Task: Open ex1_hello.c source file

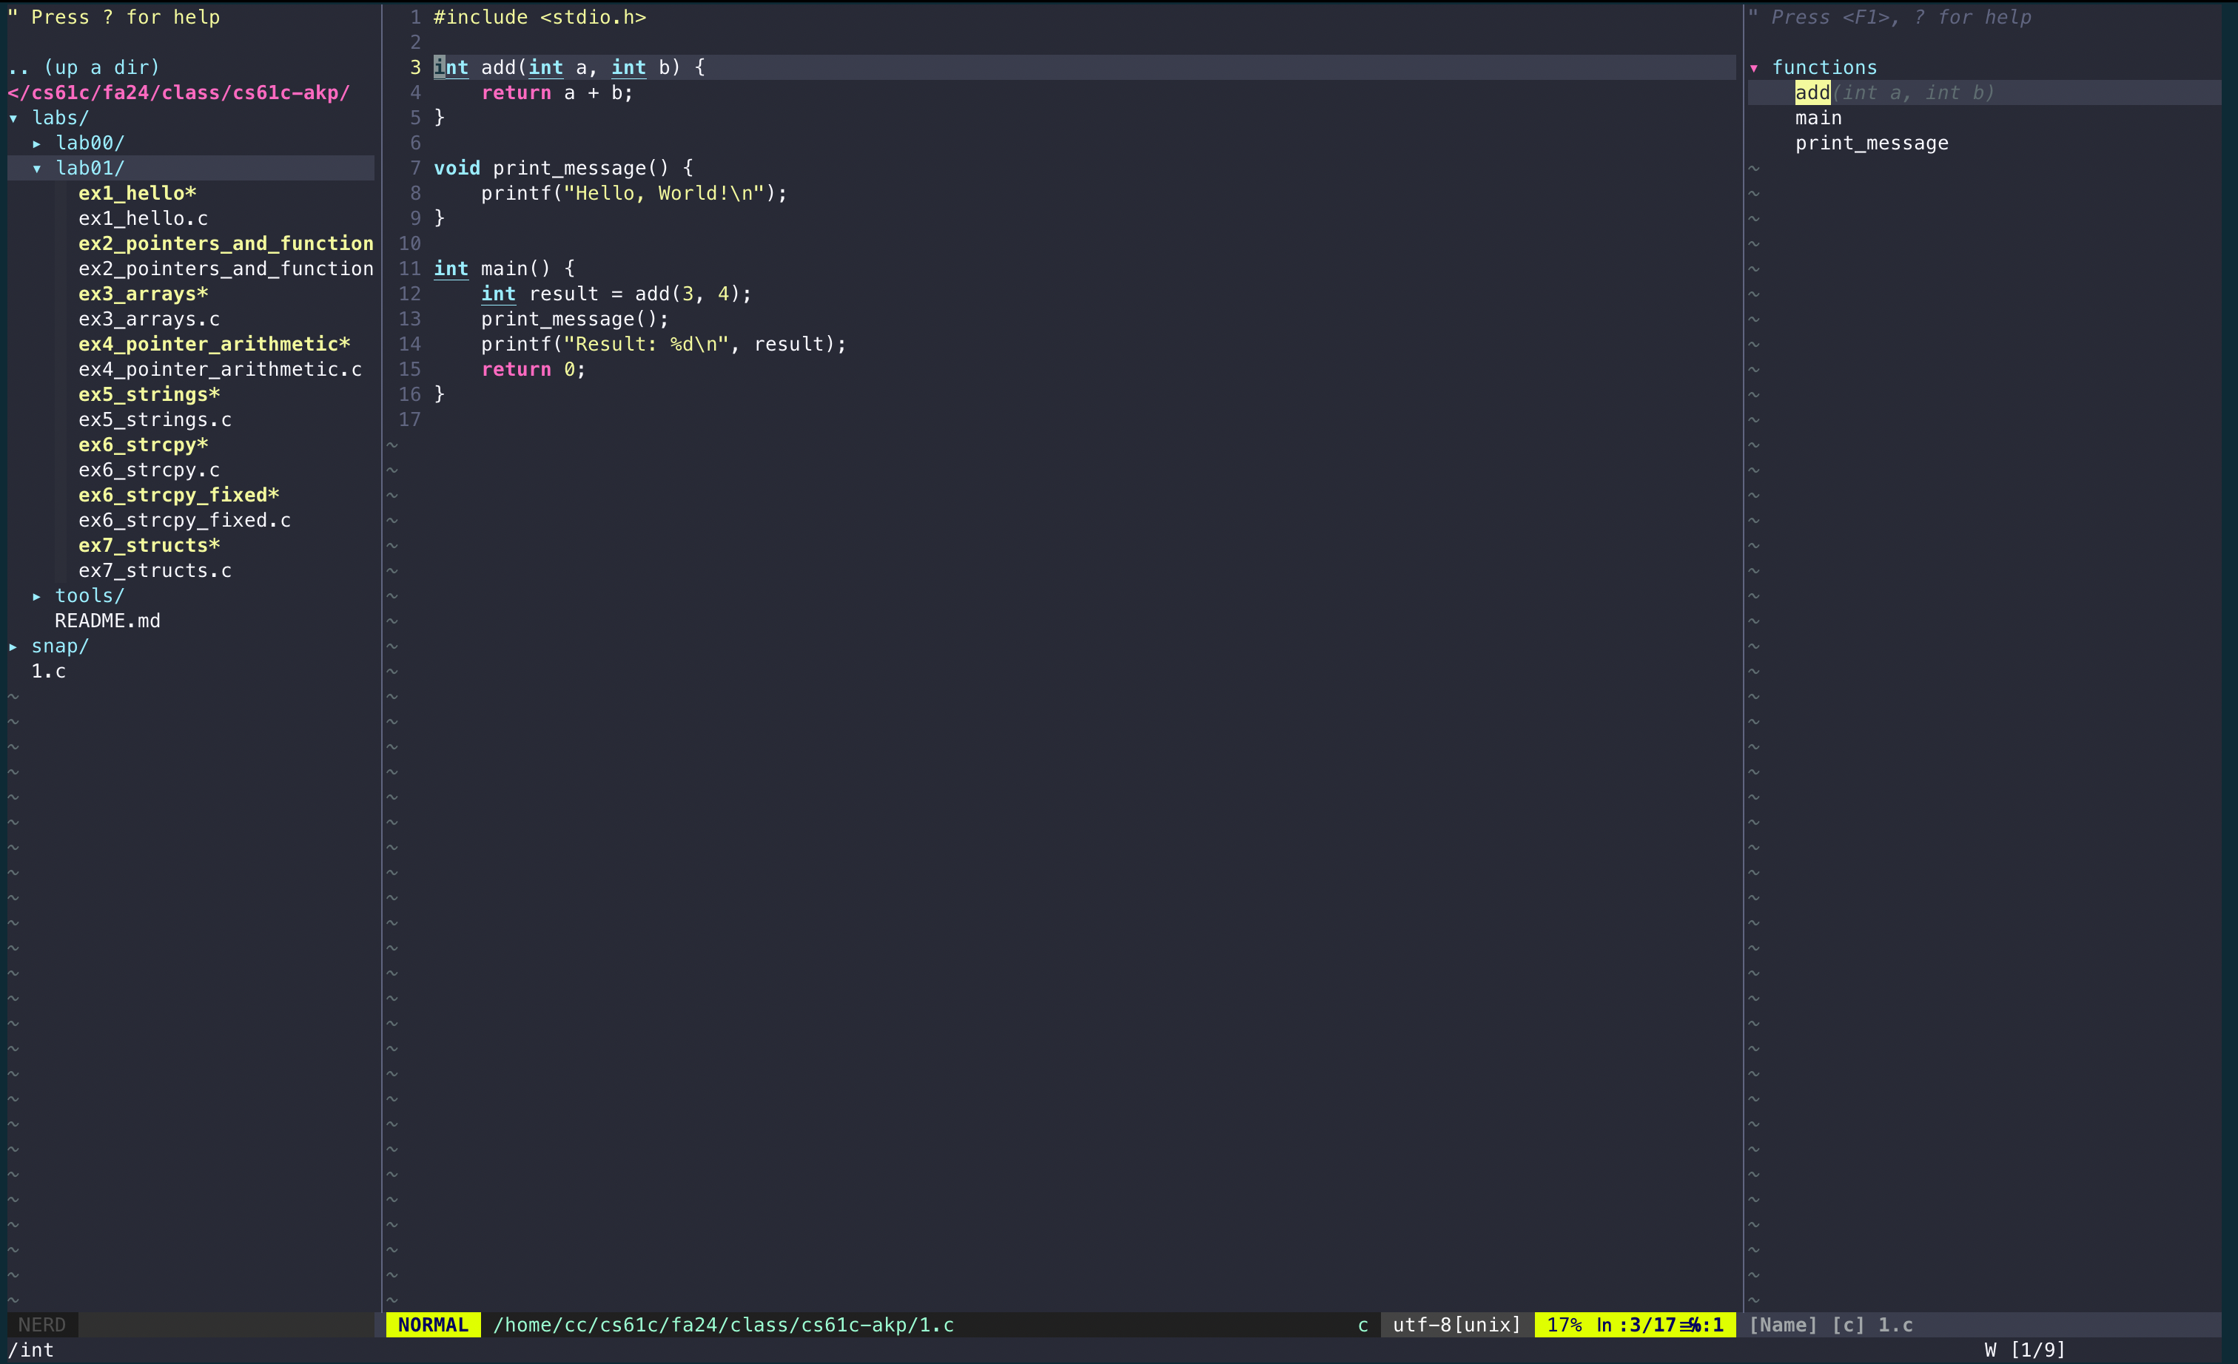Action: [x=144, y=217]
